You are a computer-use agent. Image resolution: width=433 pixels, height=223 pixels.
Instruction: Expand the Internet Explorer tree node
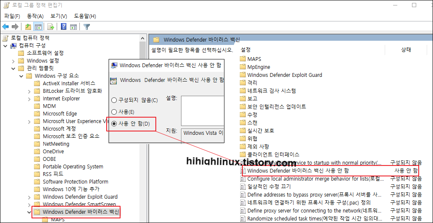click(29, 99)
